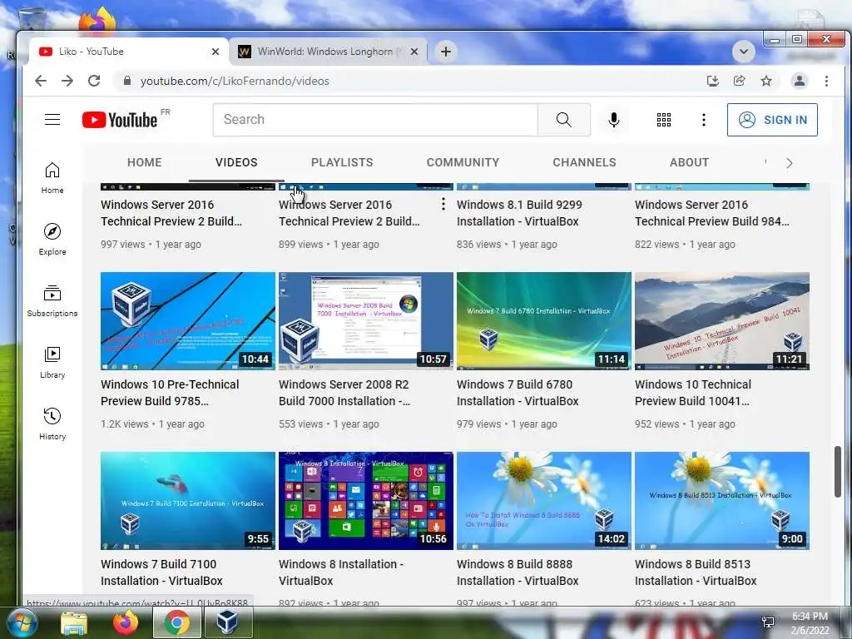
Task: Open History in the sidebar
Action: [52, 424]
